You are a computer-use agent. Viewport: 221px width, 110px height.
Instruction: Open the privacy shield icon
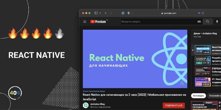pos(129,13)
